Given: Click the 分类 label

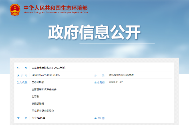Looking at the screenshot, I should coord(99,75).
